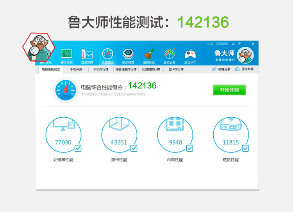This screenshot has height=212, width=293.
Task: Uncheck the 内存性能 checkbox
Action: (x=189, y=148)
